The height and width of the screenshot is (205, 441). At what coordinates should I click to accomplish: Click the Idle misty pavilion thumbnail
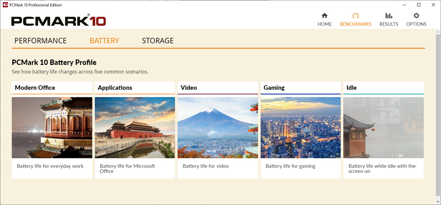(383, 128)
